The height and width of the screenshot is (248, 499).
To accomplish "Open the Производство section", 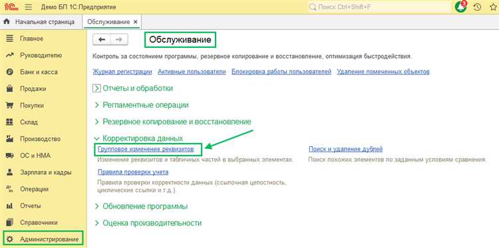I will (x=40, y=139).
